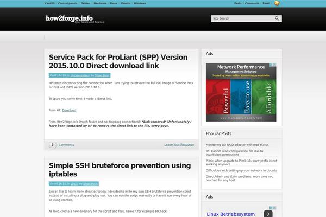Open Linux category link in SSH post meta
The height and width of the screenshot is (217, 326).
pyautogui.click(x=74, y=184)
